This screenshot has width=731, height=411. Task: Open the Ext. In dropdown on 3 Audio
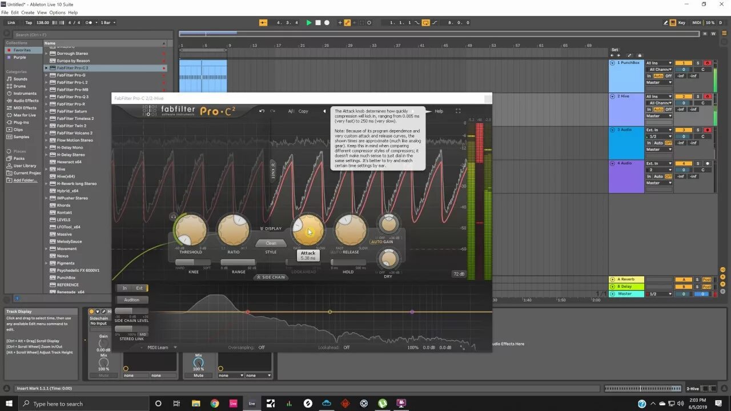click(x=659, y=130)
